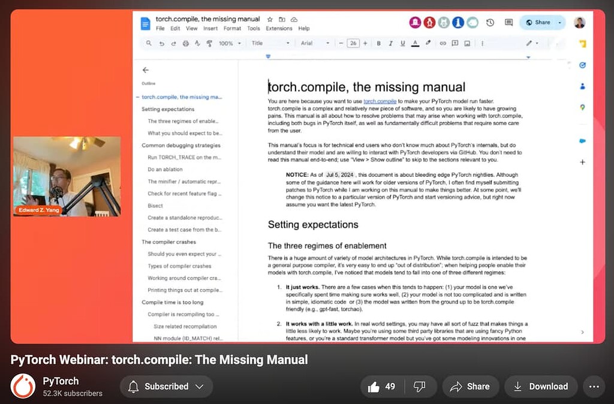The height and width of the screenshot is (404, 614).
Task: Click the Jul 5, 2024 date chip
Action: (x=339, y=174)
